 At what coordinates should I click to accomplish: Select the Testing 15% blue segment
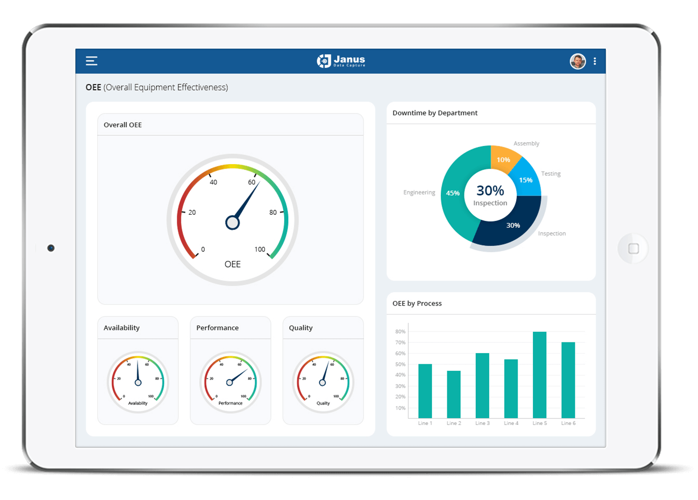point(526,180)
